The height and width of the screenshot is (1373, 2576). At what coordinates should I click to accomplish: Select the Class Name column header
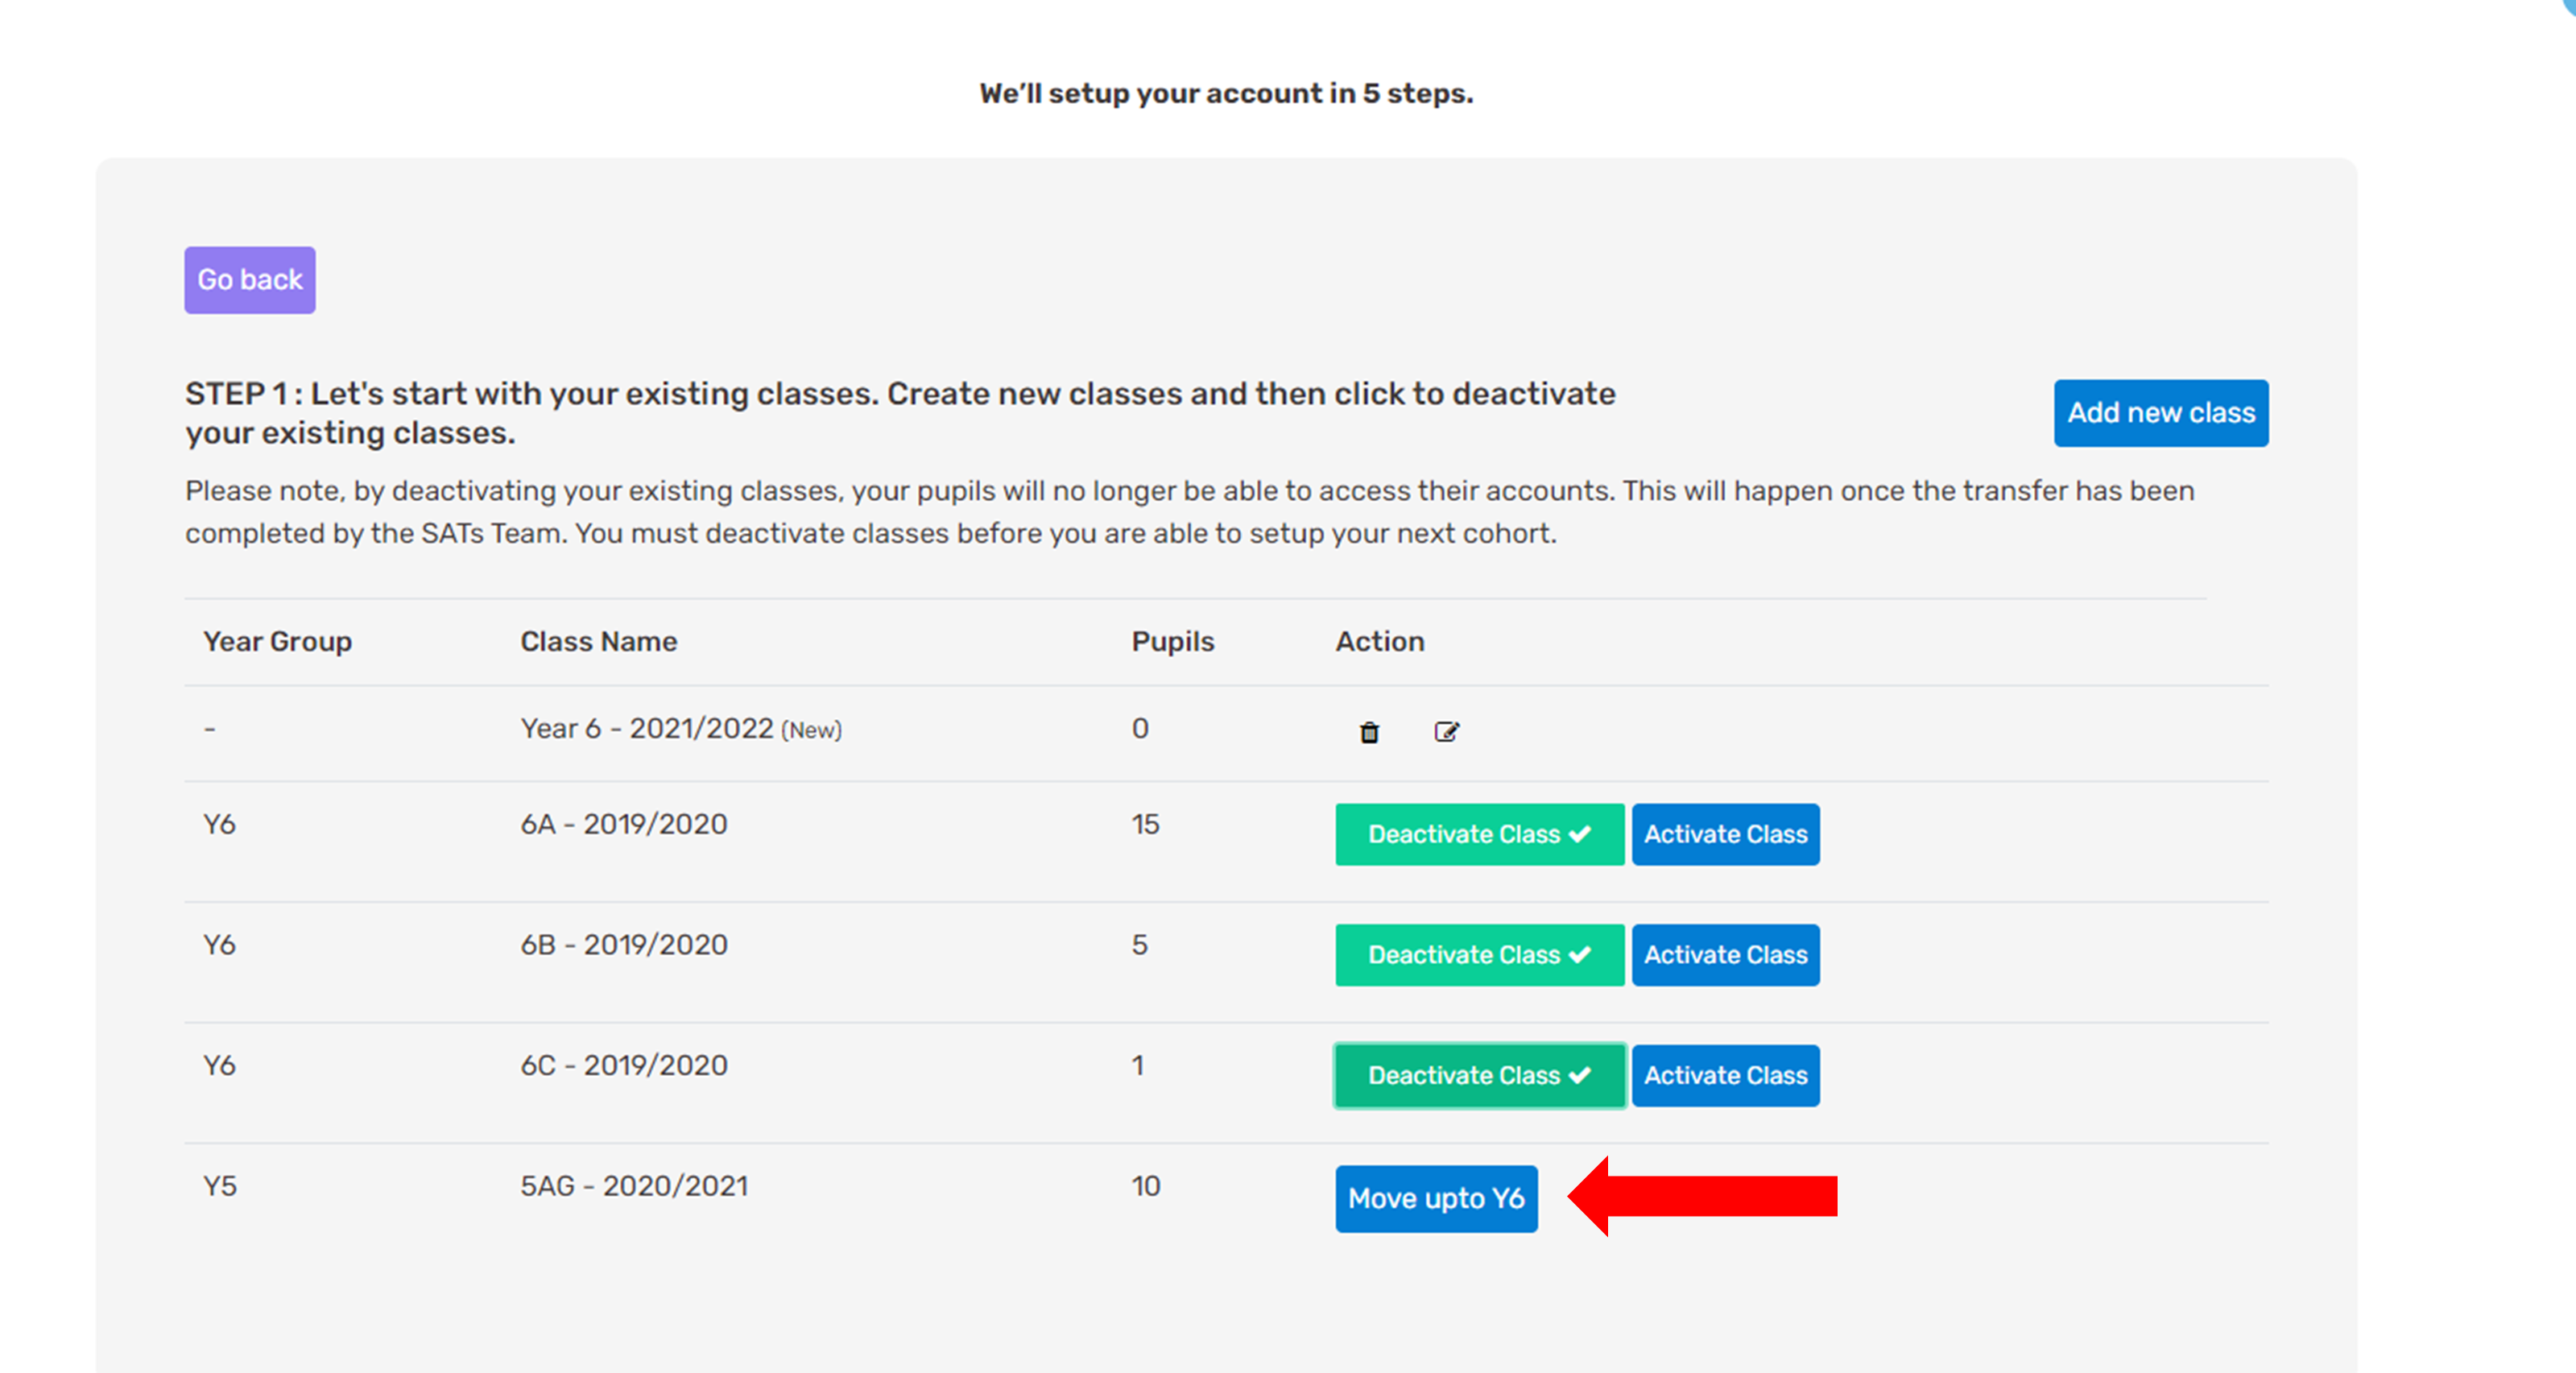[x=599, y=642]
